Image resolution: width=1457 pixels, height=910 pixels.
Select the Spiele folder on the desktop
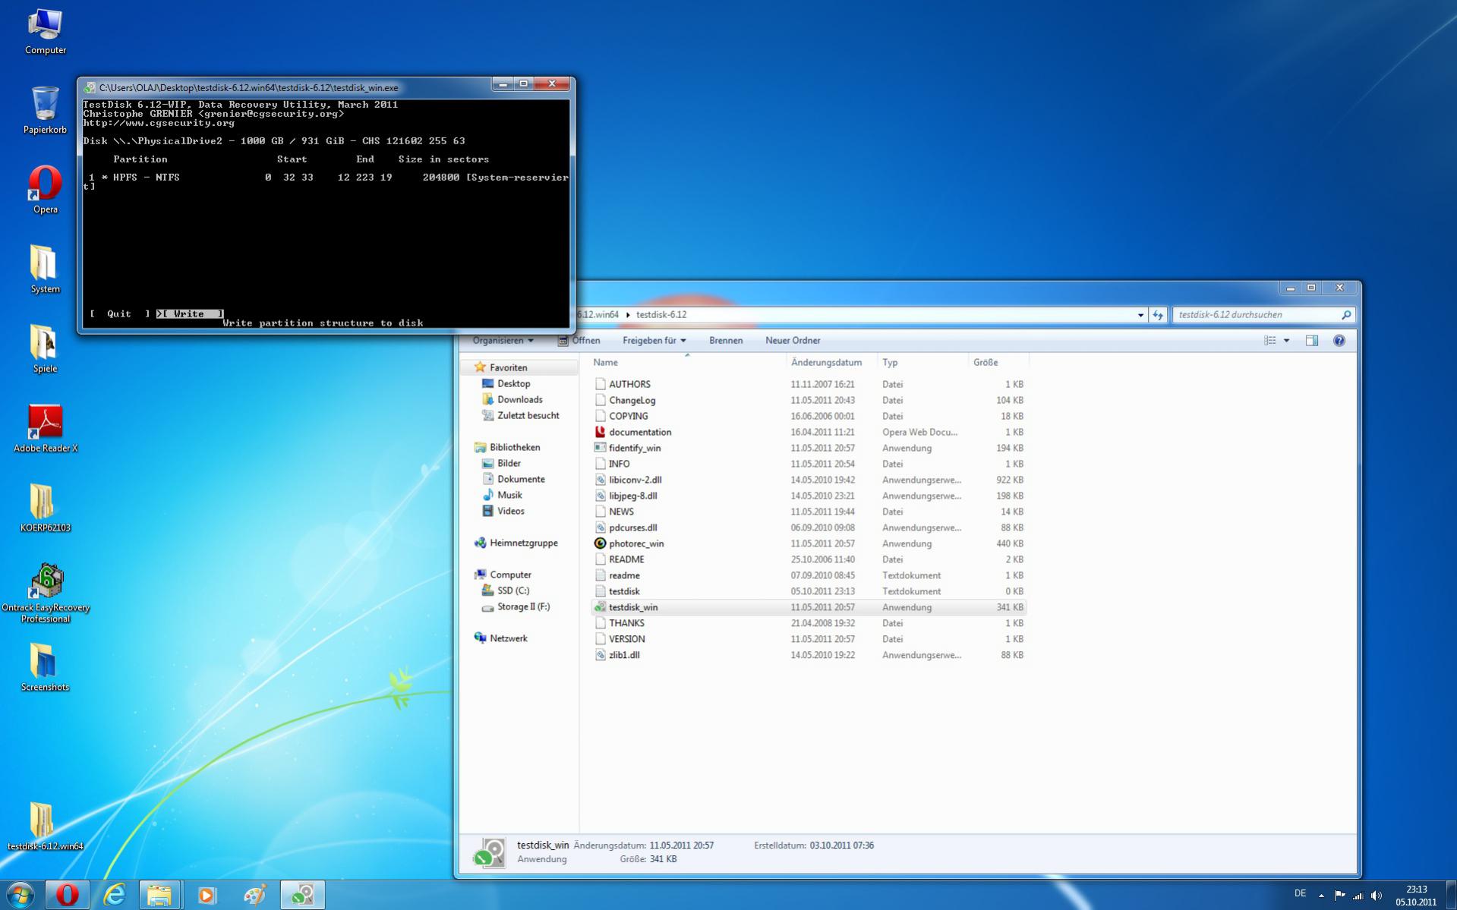tap(45, 349)
